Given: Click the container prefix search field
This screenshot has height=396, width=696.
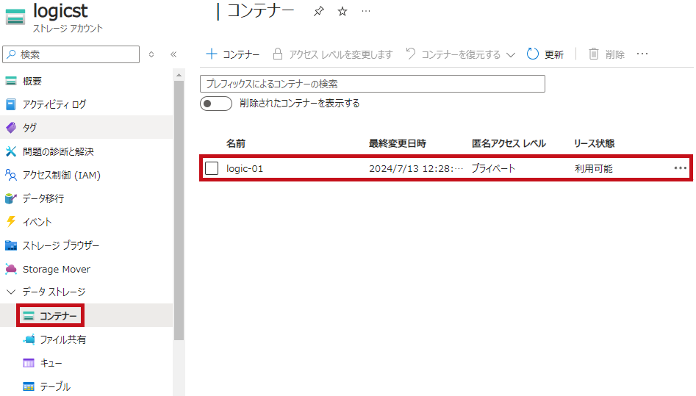Looking at the screenshot, I should 372,84.
